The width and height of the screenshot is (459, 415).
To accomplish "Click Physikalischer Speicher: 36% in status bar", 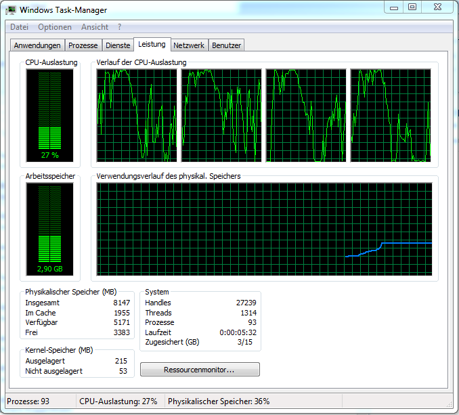I will (219, 401).
